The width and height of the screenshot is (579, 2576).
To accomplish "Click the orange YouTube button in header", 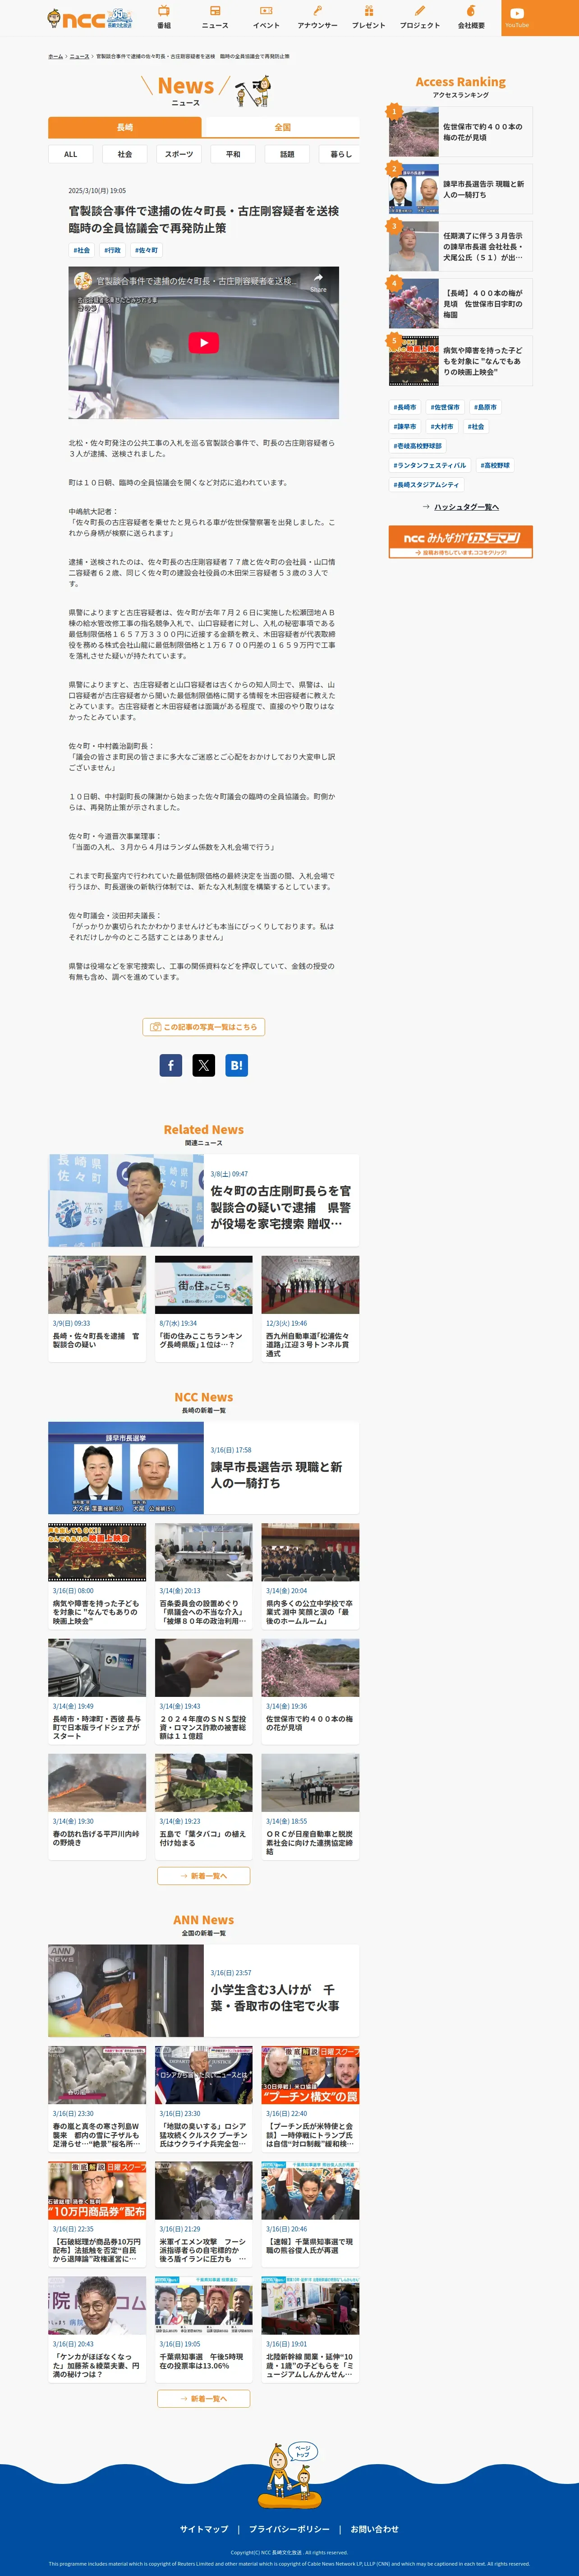I will click(517, 18).
